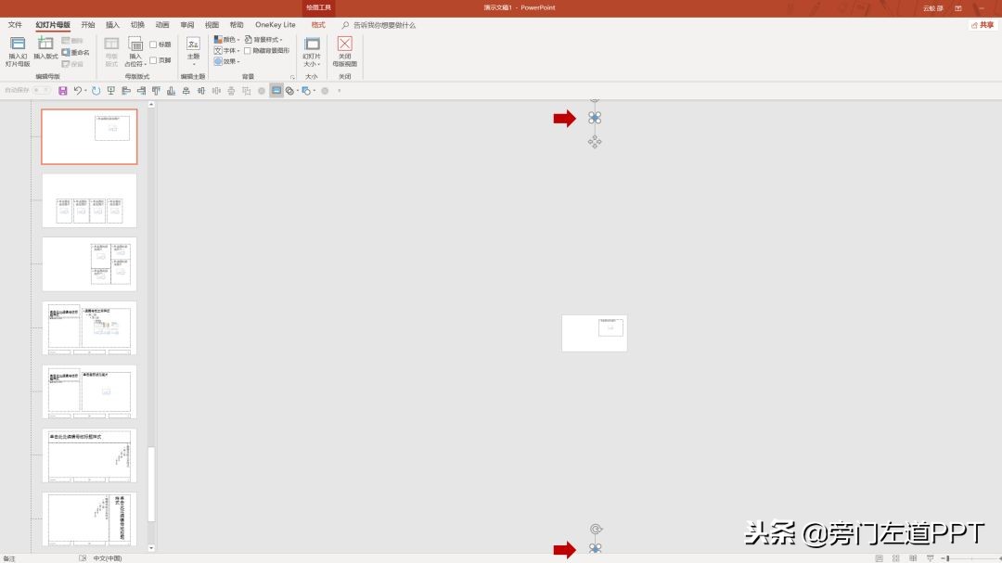Viewport: 1002px width, 563px height.
Task: Open Background Styles (背景样式) dropdown
Action: (263, 40)
